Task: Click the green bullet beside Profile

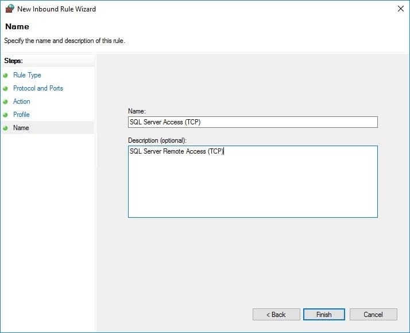Action: (x=6, y=115)
